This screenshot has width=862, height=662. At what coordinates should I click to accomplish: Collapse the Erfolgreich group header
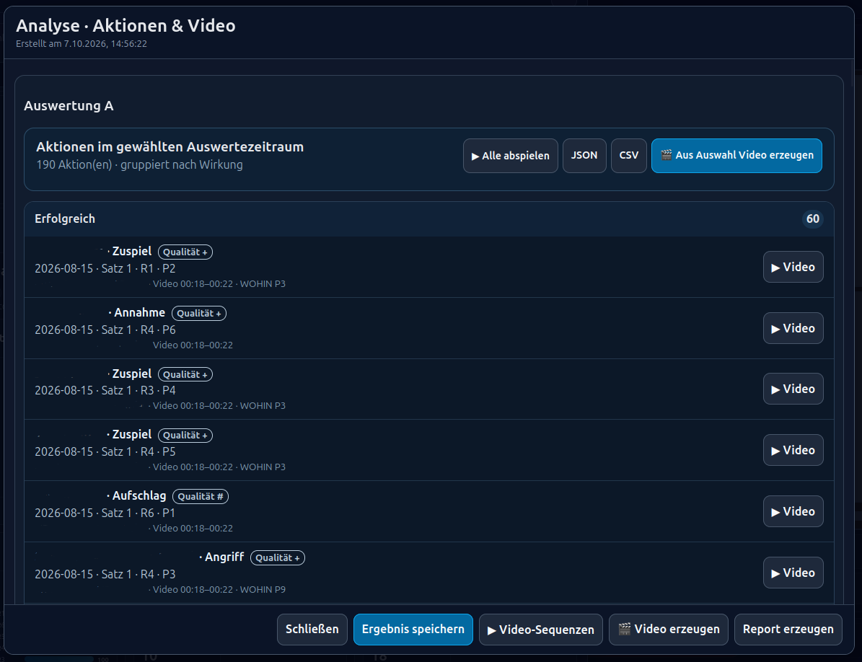pos(428,219)
